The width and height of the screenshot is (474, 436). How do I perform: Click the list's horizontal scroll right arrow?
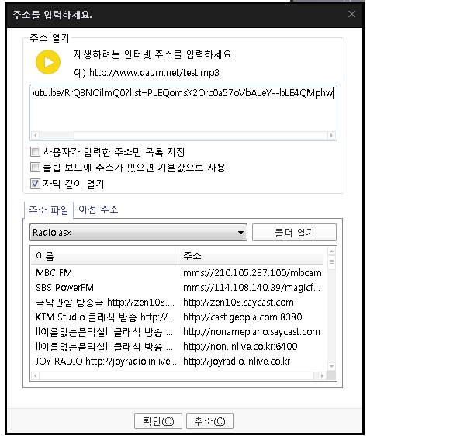point(322,375)
